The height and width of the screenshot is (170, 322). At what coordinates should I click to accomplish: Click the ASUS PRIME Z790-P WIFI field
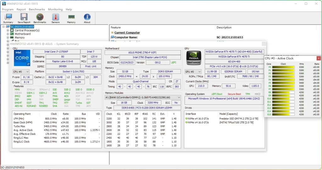coord(142,52)
